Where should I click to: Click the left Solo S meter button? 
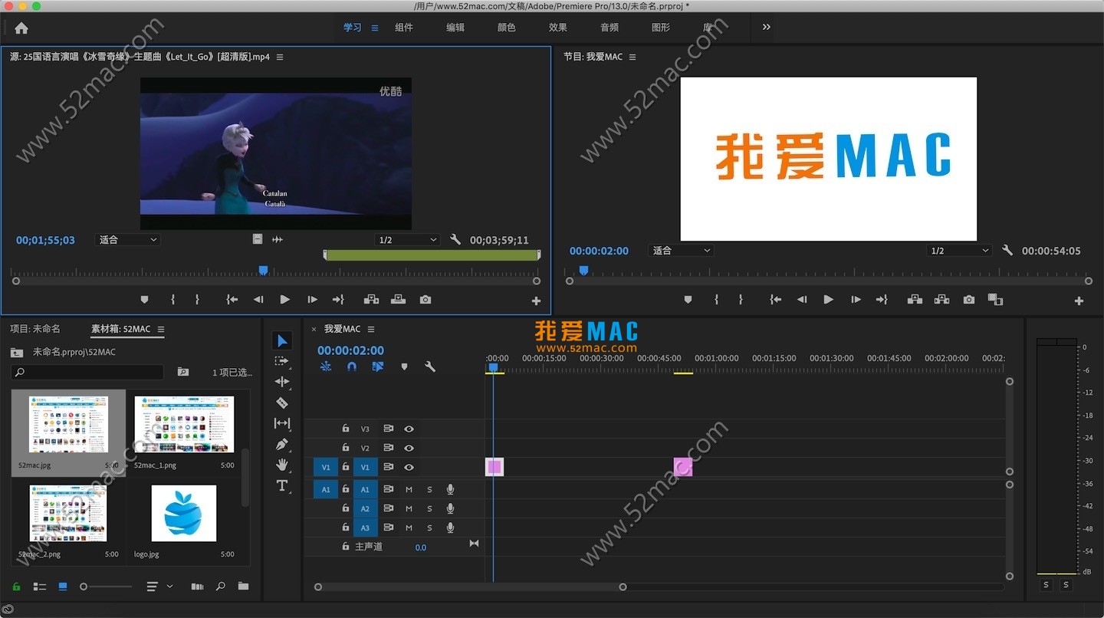click(1046, 585)
